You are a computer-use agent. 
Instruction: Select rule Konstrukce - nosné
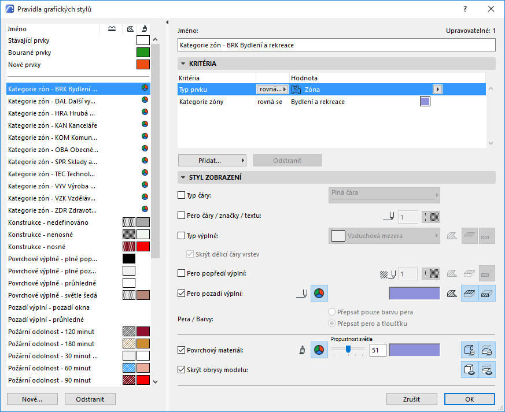(78, 247)
